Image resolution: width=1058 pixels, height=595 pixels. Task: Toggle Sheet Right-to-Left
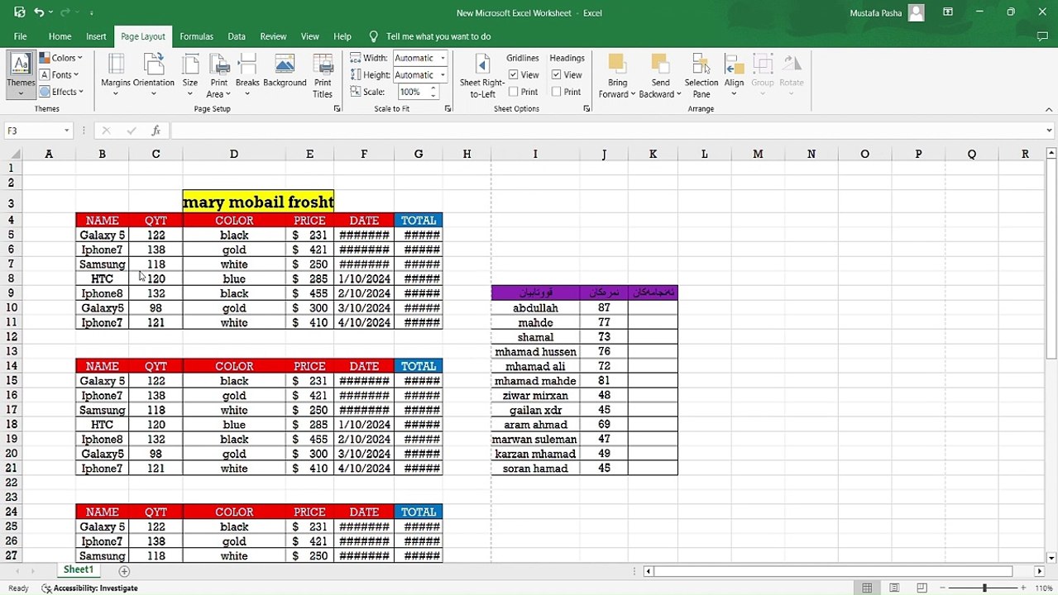(x=482, y=74)
